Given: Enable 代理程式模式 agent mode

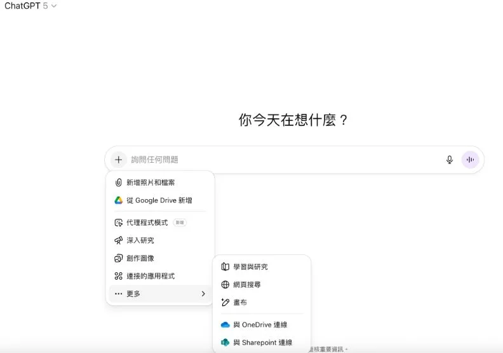Looking at the screenshot, I should pos(160,223).
